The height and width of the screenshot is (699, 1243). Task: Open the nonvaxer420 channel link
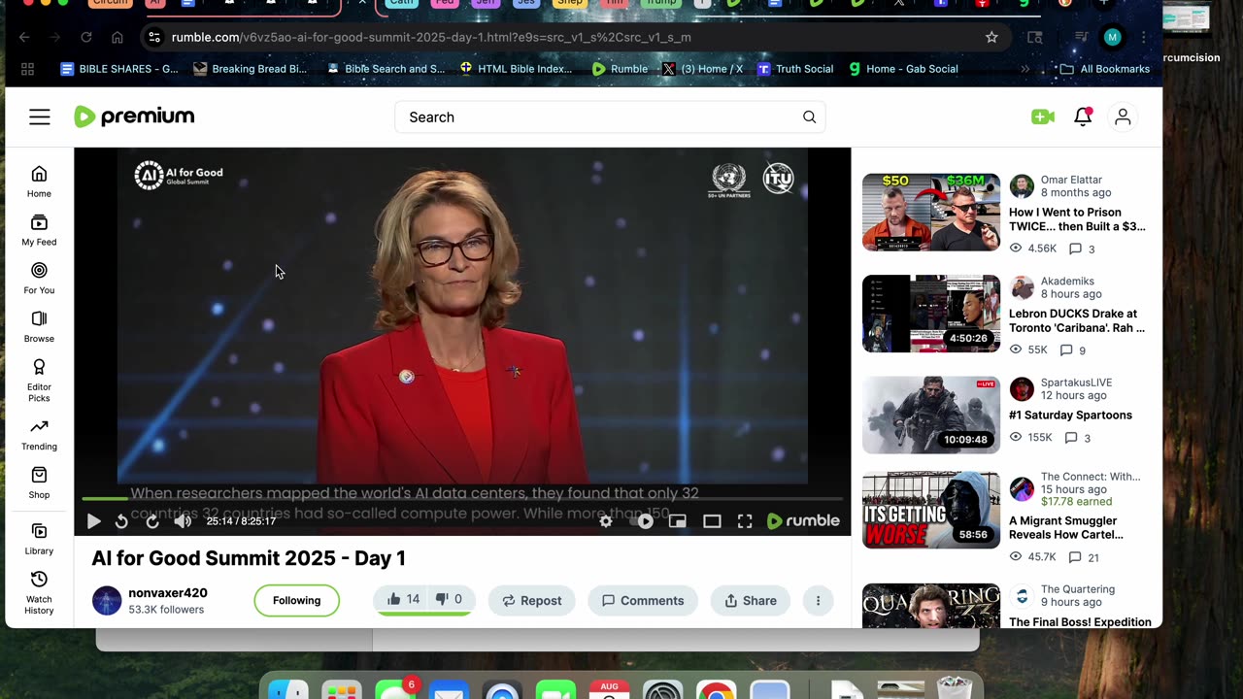[x=168, y=593]
